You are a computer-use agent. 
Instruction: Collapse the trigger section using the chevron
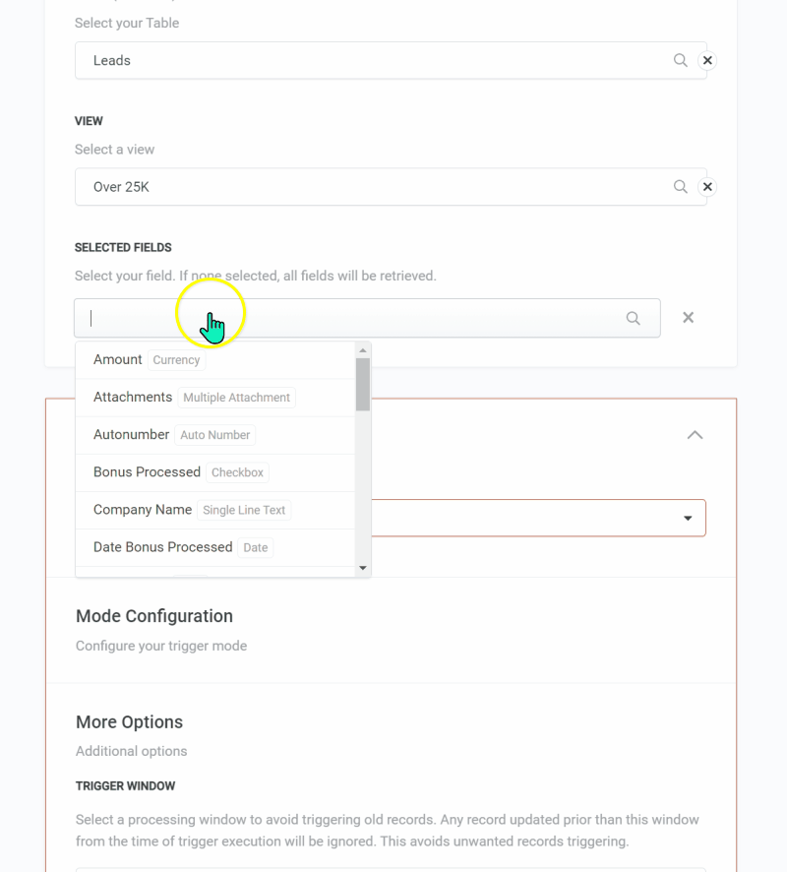tap(696, 434)
